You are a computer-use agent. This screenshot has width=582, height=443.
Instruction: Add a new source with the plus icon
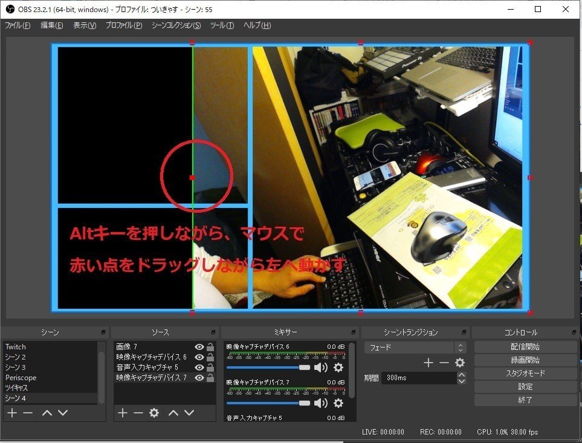tap(121, 413)
